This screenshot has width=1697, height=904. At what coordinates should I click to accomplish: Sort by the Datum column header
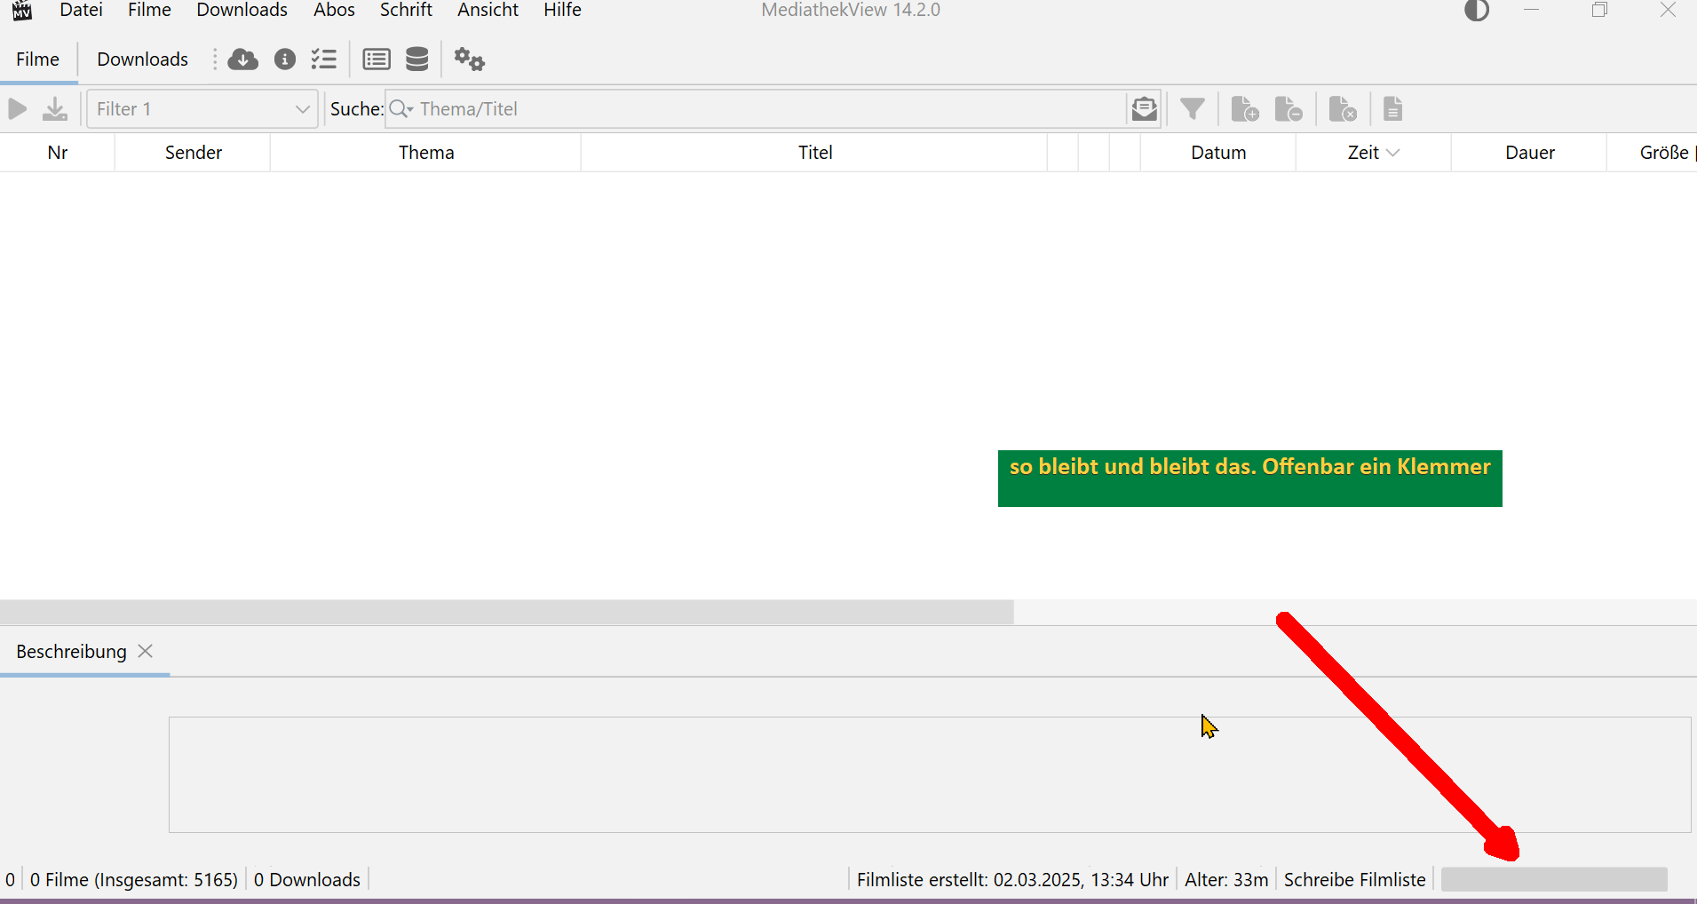coord(1218,153)
